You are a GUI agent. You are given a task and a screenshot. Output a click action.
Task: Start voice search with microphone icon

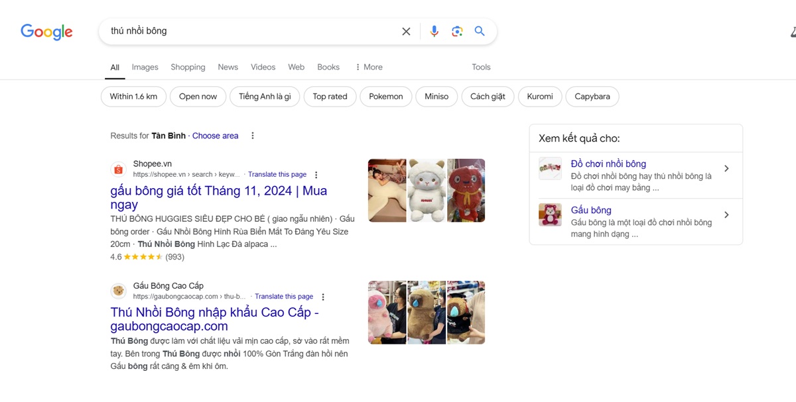pos(434,31)
